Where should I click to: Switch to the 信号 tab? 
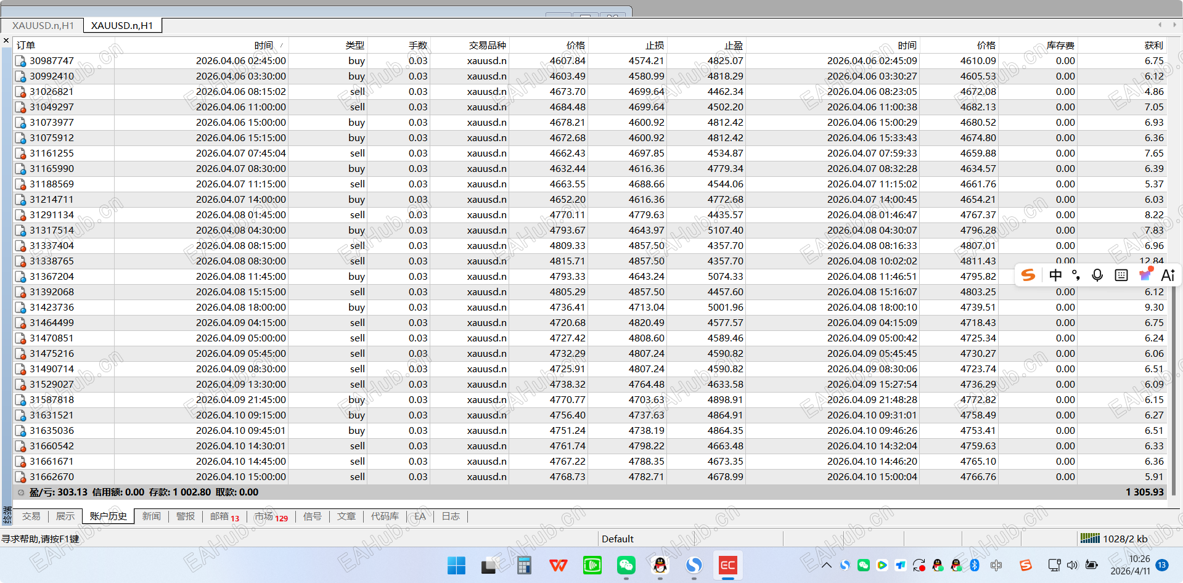(313, 516)
